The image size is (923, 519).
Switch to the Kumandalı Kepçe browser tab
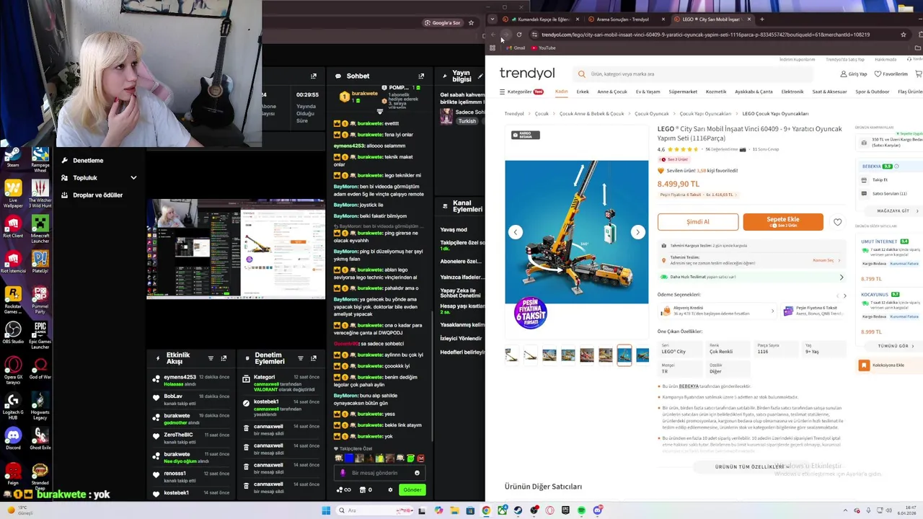coord(541,19)
